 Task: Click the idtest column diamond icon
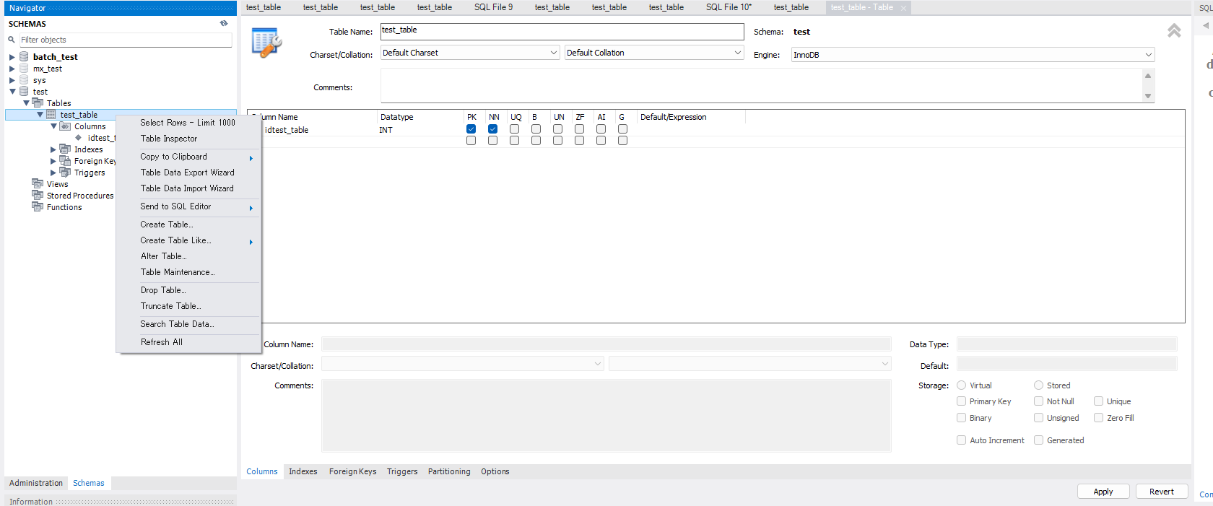point(78,137)
